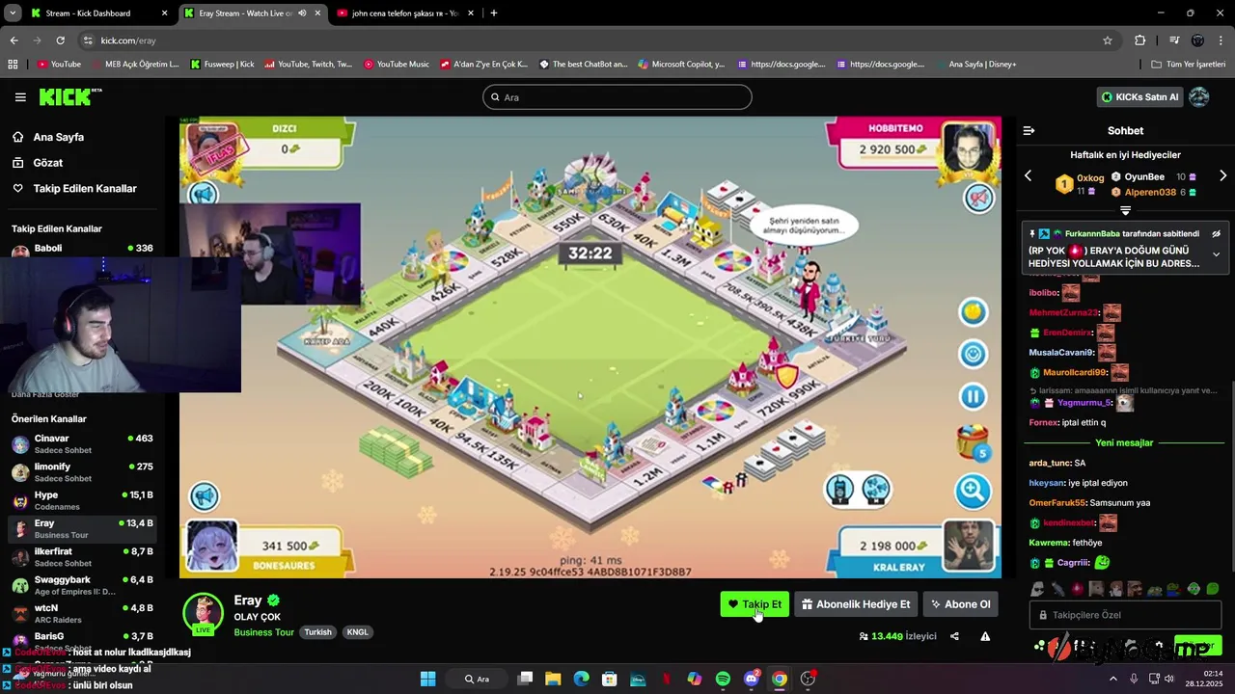This screenshot has width=1235, height=694.
Task: Open Windows Start button
Action: [x=427, y=679]
